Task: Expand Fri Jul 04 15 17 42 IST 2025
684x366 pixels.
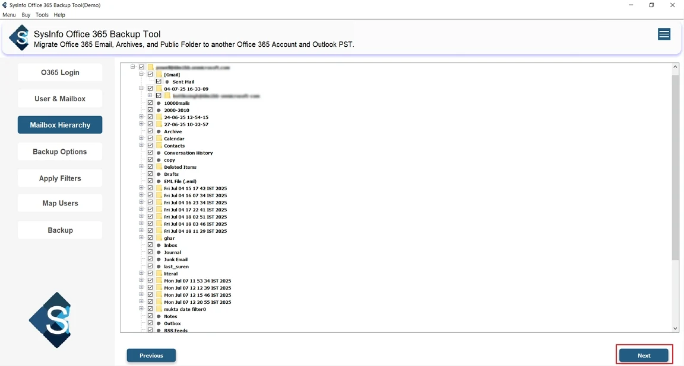Action: pyautogui.click(x=141, y=188)
